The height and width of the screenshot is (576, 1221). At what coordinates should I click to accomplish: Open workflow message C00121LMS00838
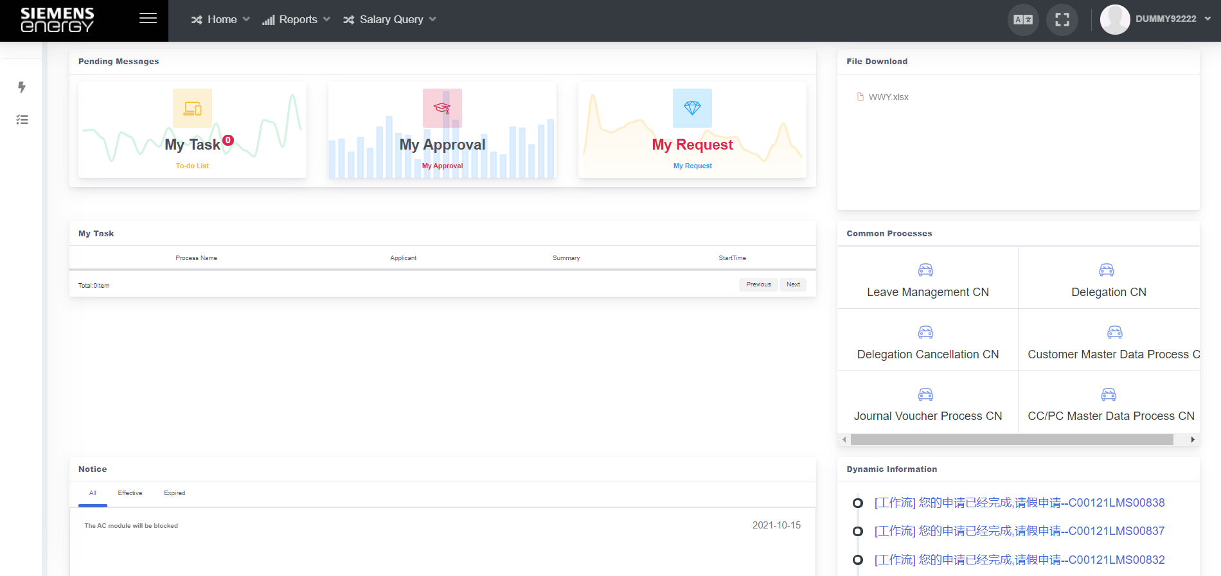1019,503
